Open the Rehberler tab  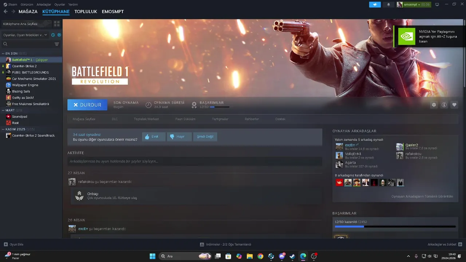252,119
